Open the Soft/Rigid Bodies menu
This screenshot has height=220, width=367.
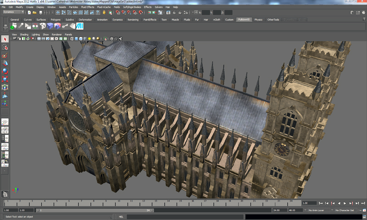[x=132, y=7]
